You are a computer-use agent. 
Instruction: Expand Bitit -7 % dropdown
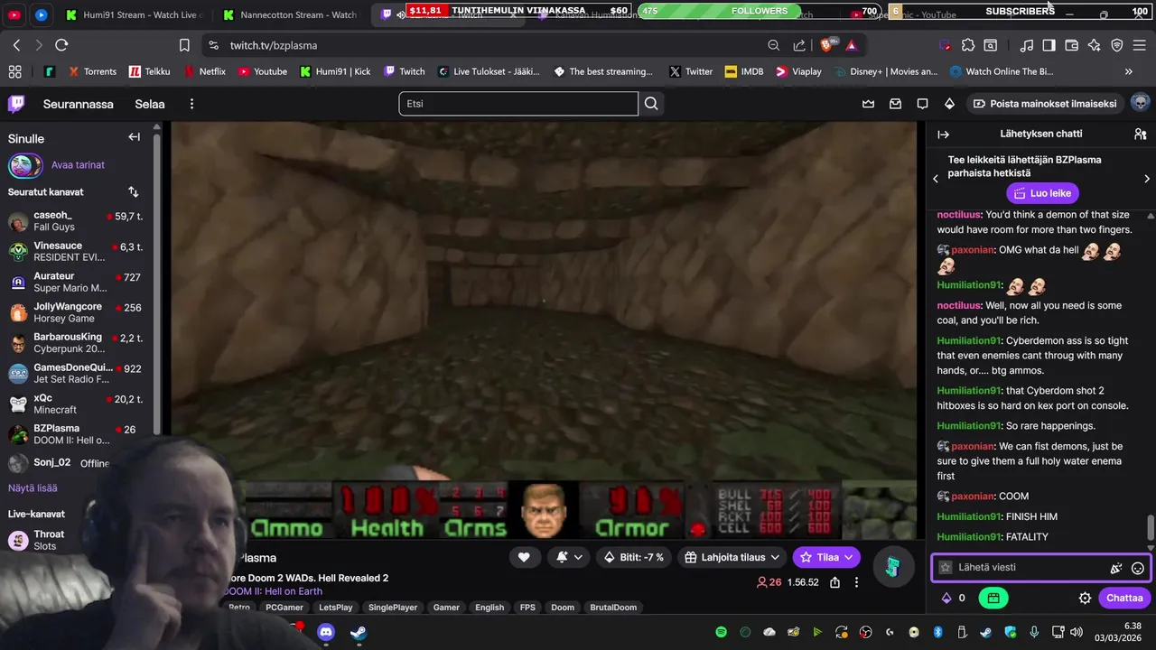(636, 557)
